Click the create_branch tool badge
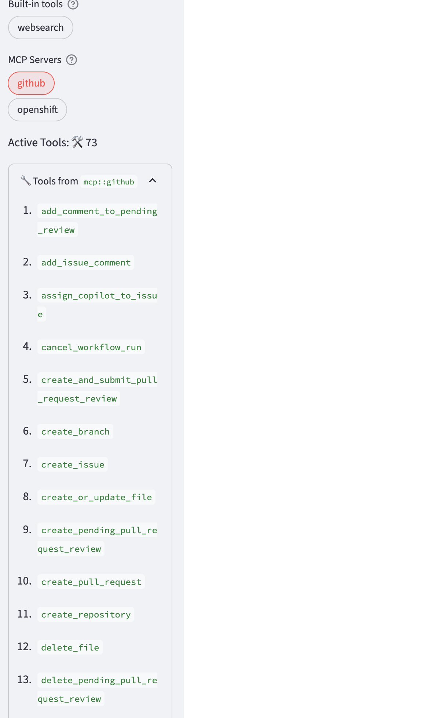 [75, 431]
